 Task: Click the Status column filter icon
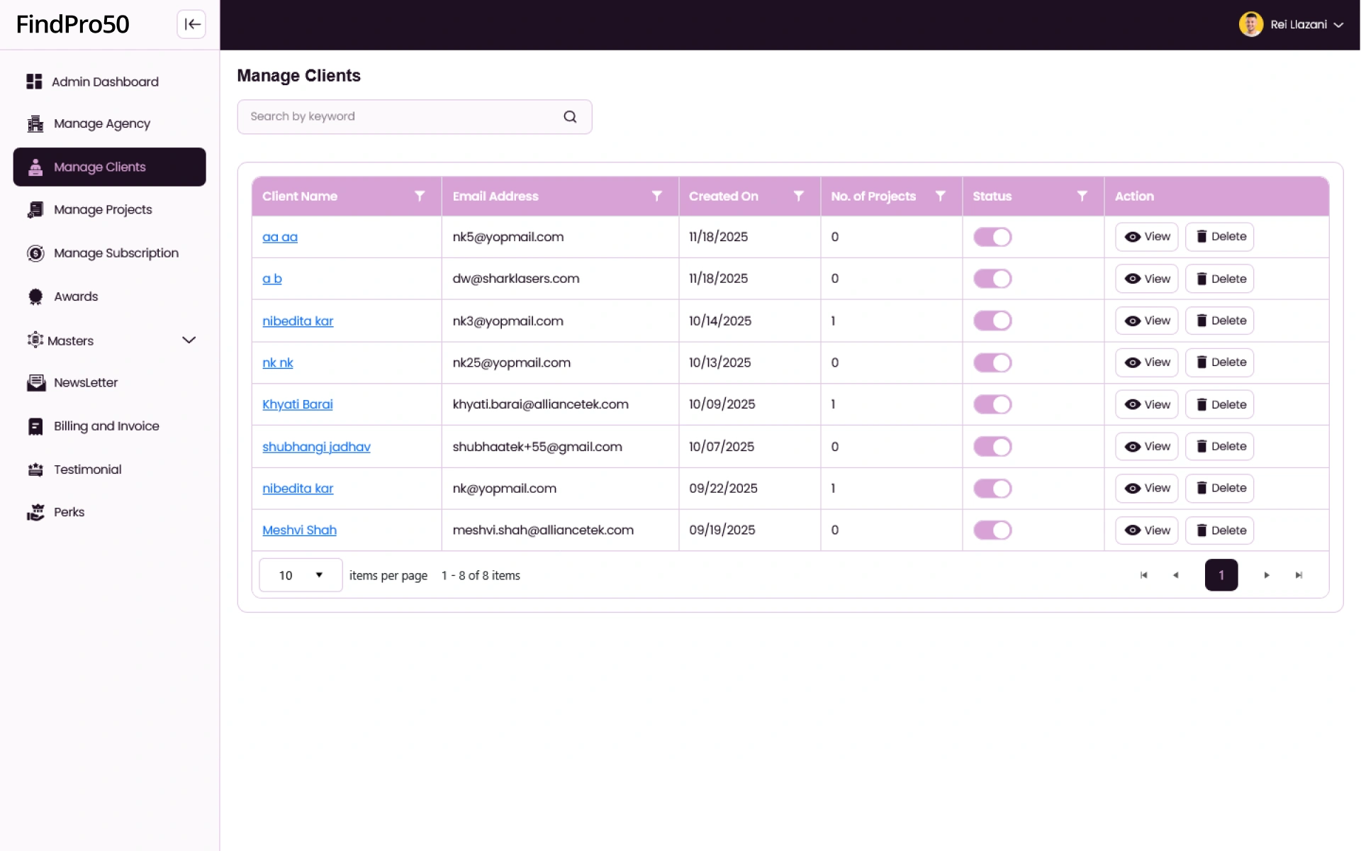coord(1082,196)
